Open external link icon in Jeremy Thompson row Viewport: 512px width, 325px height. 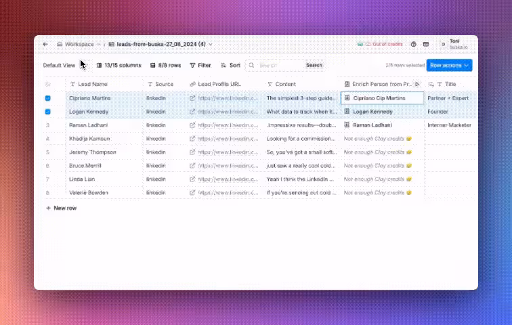(x=192, y=152)
